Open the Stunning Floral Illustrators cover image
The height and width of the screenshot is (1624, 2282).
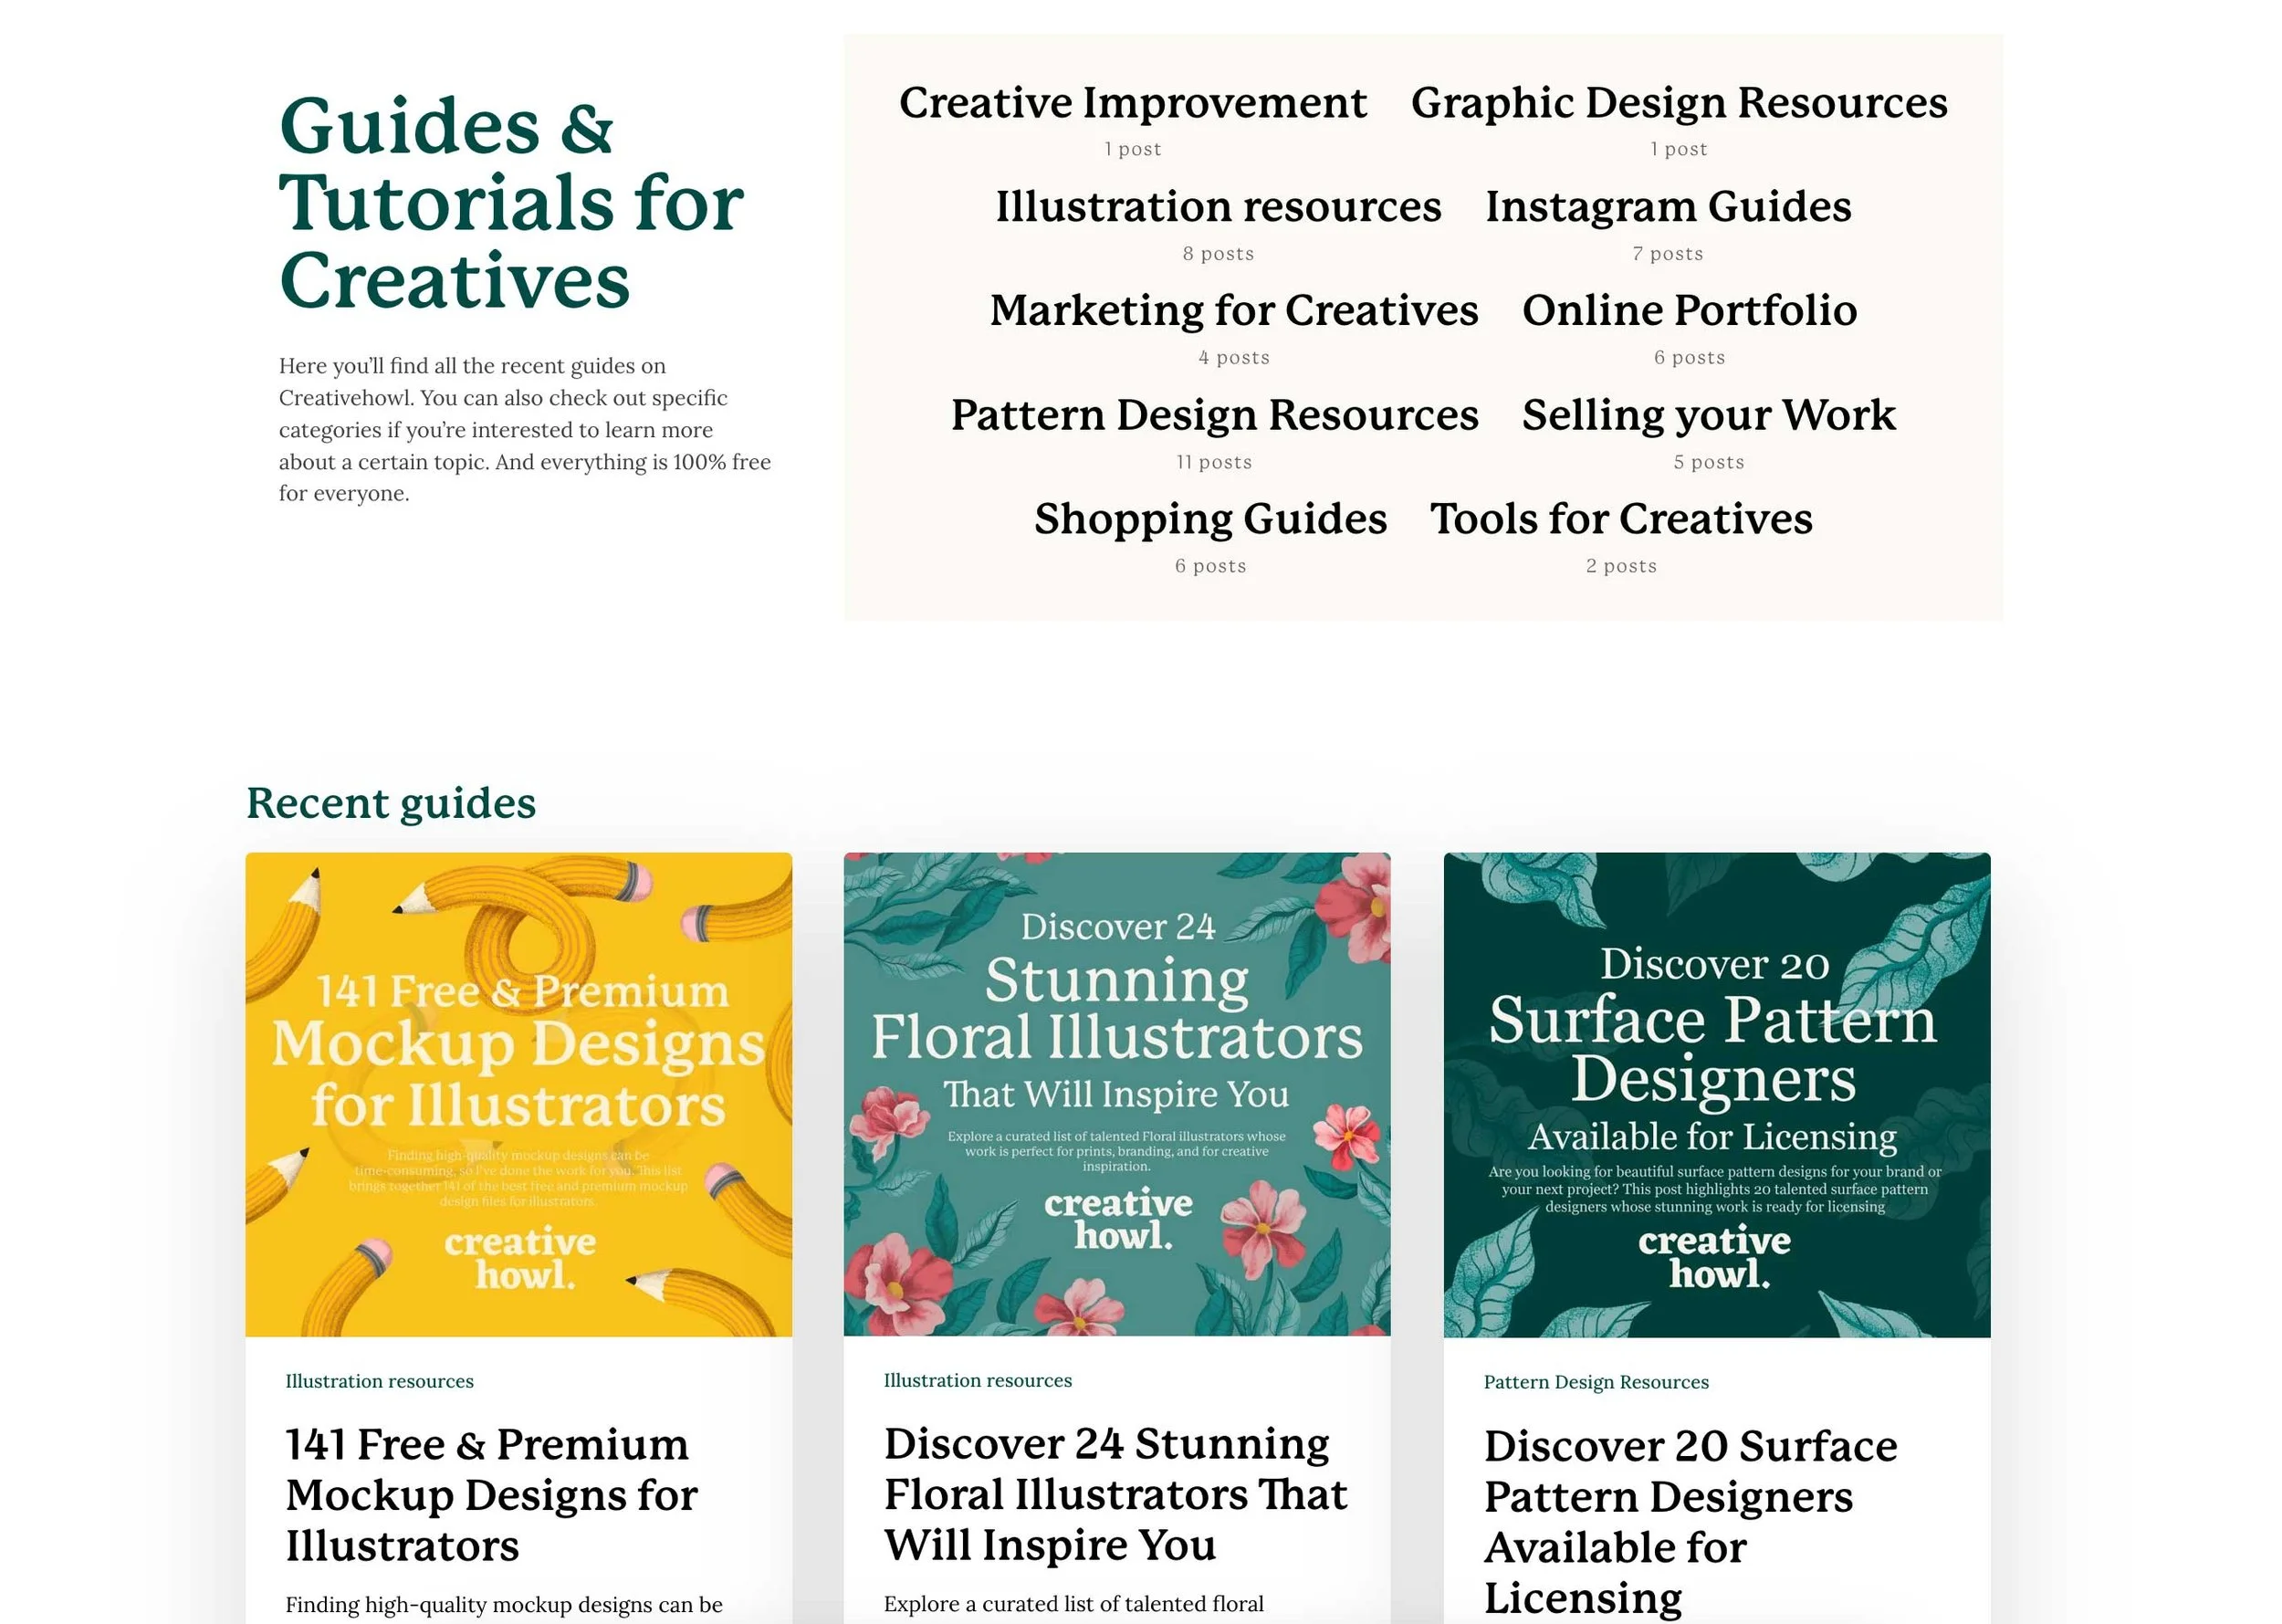1117,1094
